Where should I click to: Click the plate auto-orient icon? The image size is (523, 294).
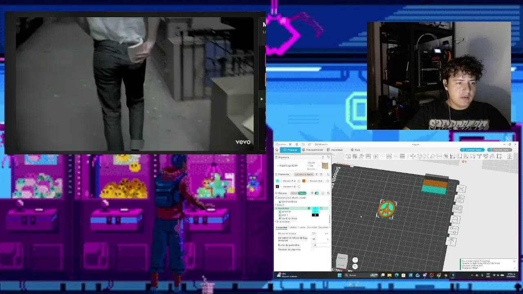pyautogui.click(x=459, y=199)
